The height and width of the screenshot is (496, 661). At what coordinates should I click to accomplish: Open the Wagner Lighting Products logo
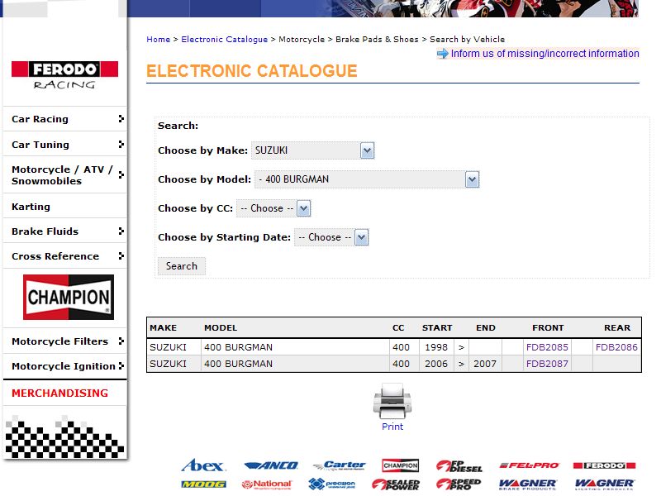pos(604,484)
